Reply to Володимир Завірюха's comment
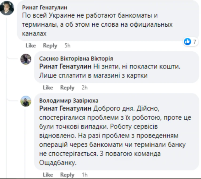 click(67, 175)
